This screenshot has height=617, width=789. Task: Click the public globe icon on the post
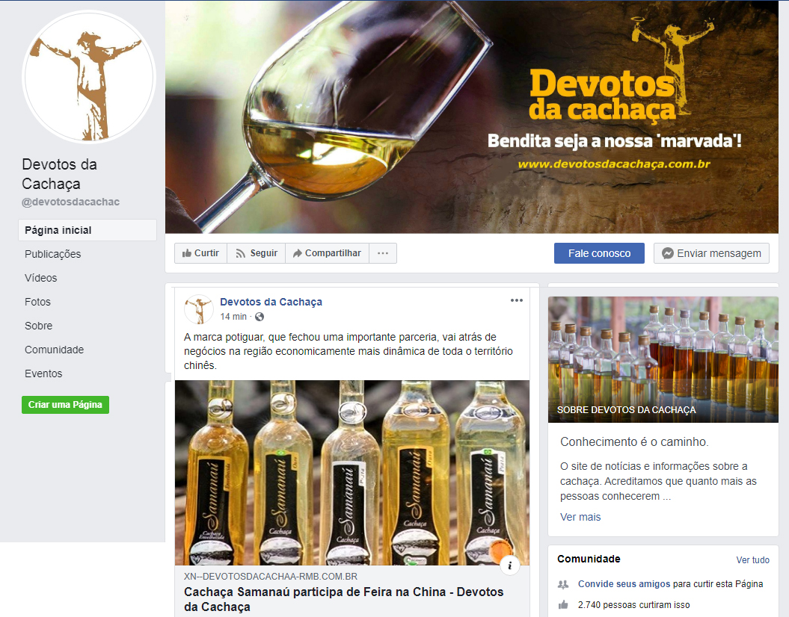[260, 317]
